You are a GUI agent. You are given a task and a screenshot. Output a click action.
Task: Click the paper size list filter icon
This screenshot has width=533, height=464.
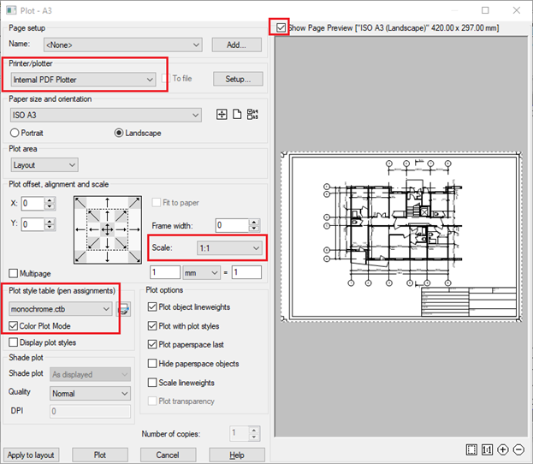pyautogui.click(x=252, y=115)
